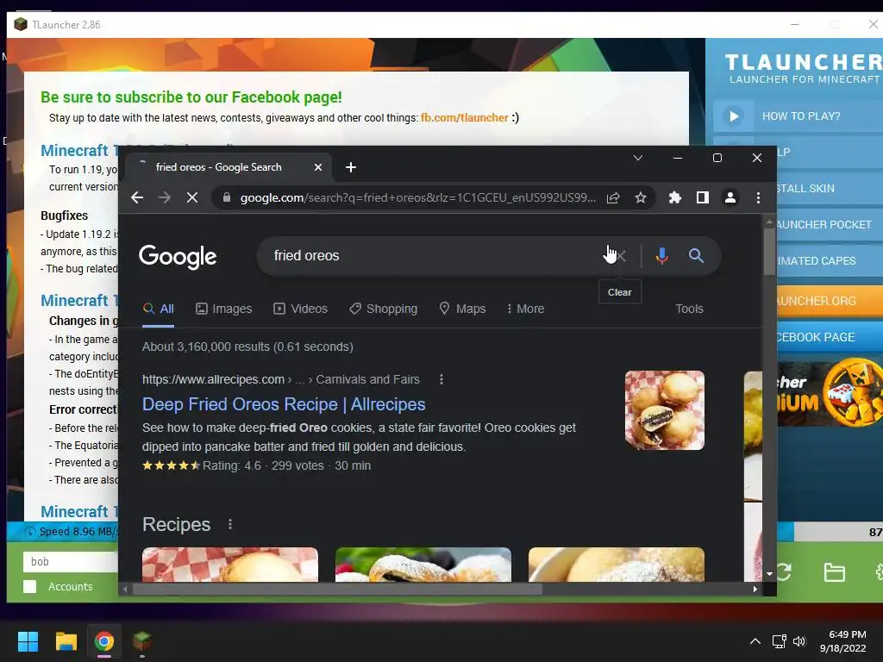
Task: Expand the More search options
Action: (525, 309)
